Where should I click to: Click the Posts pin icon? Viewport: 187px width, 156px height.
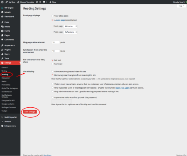2,22
